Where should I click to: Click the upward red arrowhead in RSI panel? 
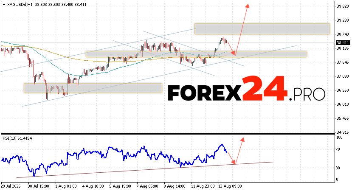[242, 139]
